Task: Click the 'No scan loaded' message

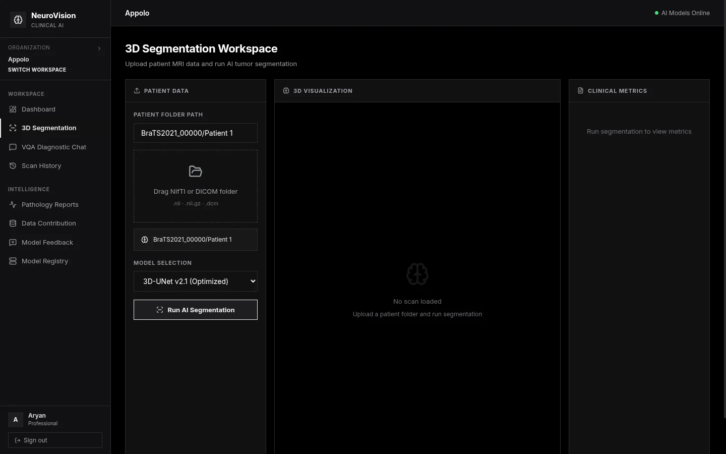Action: click(x=417, y=302)
